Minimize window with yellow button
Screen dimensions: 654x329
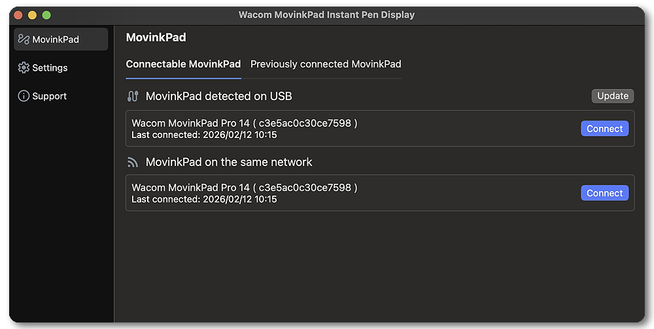32,15
